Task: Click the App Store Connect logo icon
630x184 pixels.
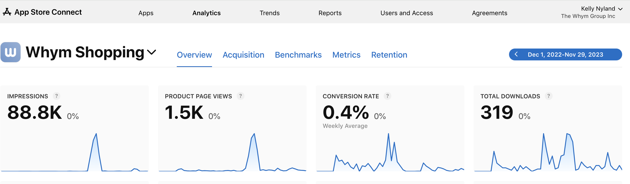Action: (7, 12)
